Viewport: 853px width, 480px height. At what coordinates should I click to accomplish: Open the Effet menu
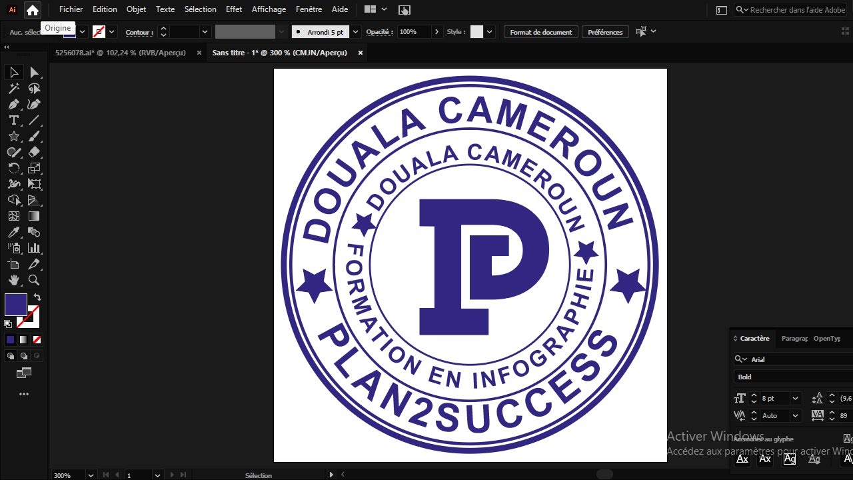pos(234,9)
